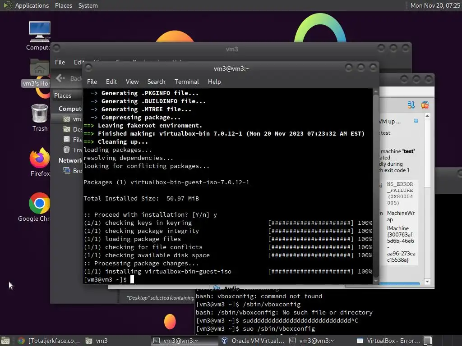
Task: Open Search menu in the terminal window
Action: click(156, 82)
